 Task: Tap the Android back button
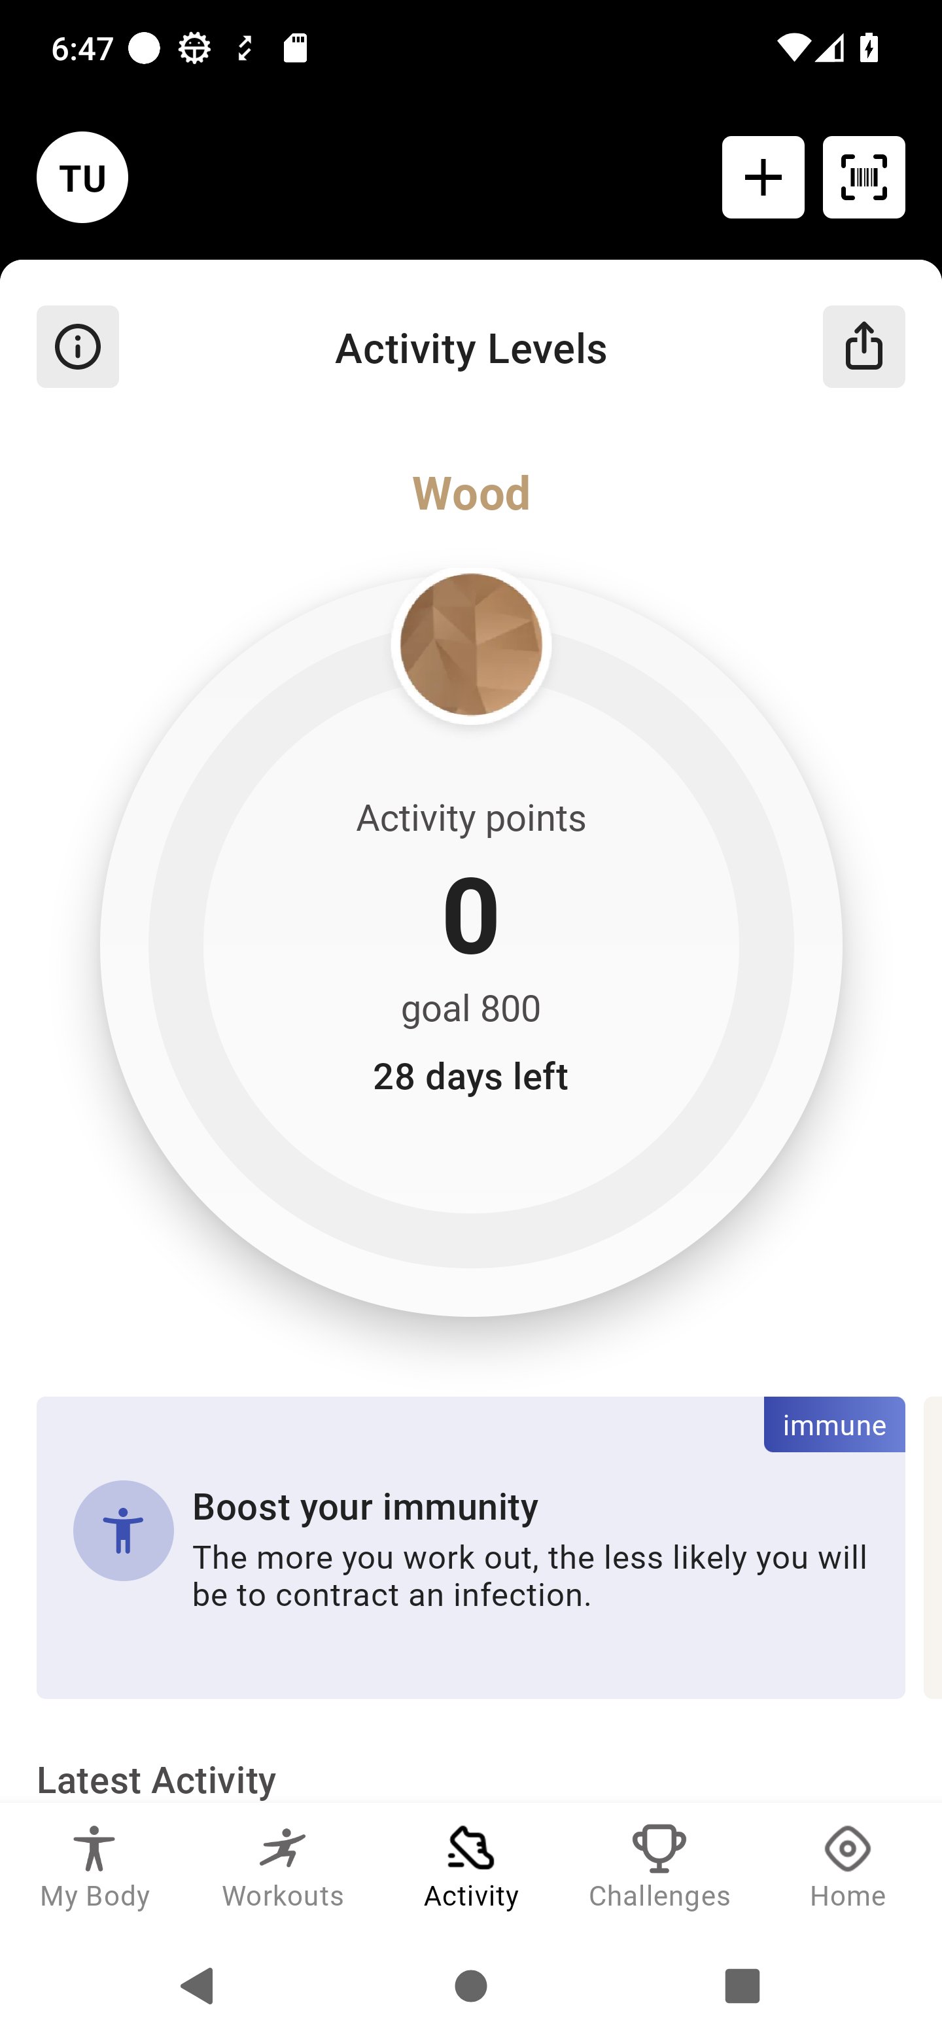point(198,1986)
